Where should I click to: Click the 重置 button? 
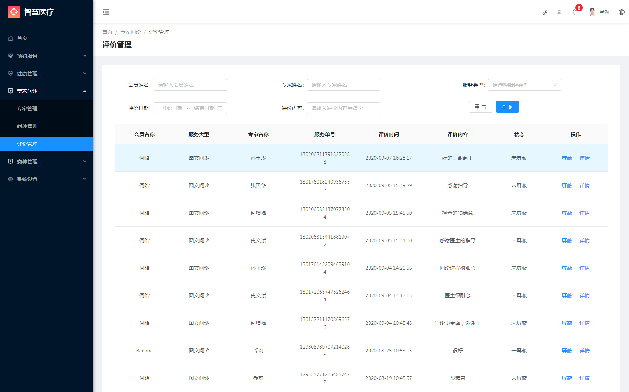480,107
